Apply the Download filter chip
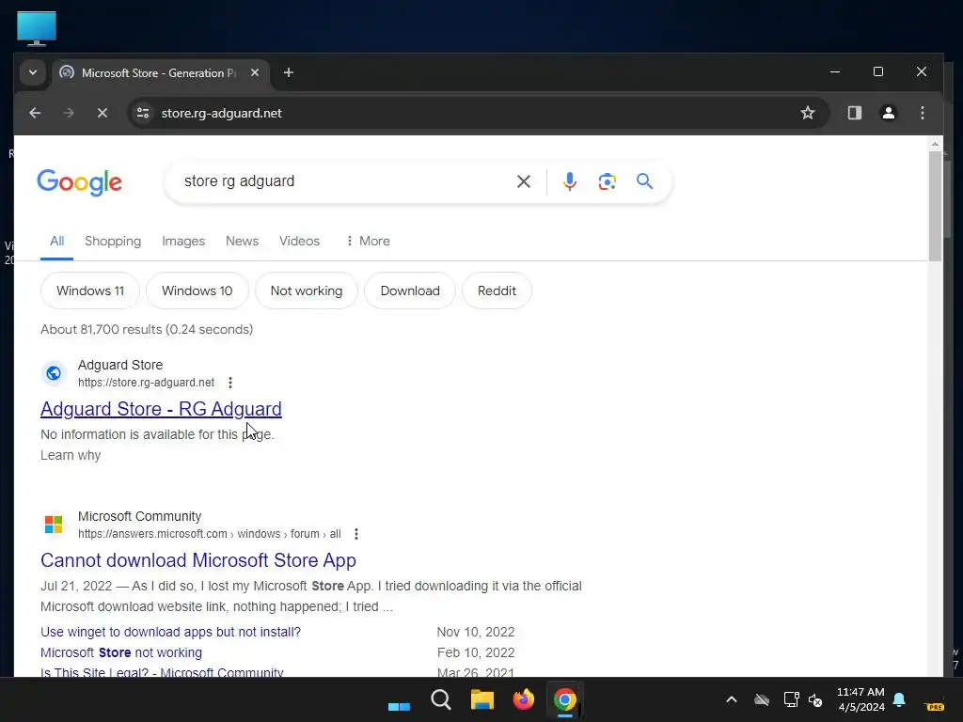Viewport: 963px width, 722px height. click(410, 290)
